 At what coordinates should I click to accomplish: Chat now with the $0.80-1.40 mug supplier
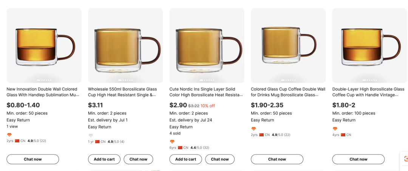click(x=33, y=159)
